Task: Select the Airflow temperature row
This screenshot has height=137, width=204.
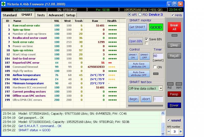Action: tap(64, 75)
